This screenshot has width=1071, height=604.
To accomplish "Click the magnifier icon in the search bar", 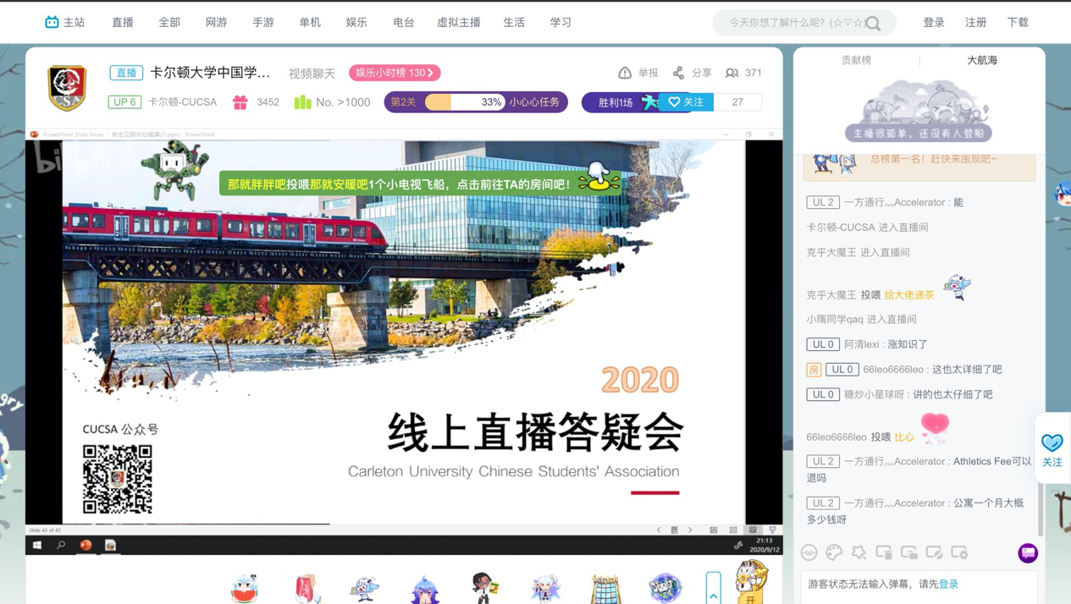I will 873,24.
